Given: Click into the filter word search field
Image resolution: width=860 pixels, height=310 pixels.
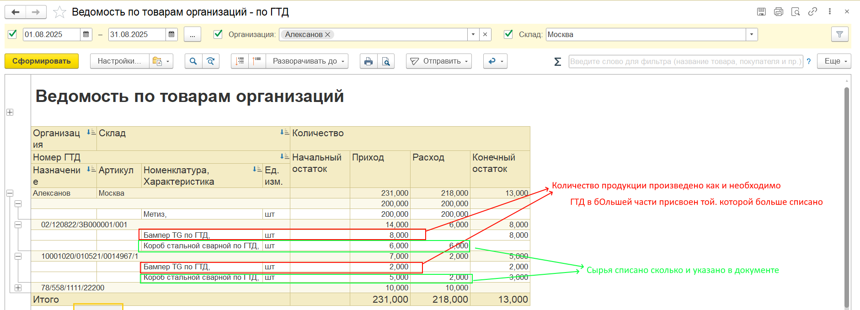Looking at the screenshot, I should coord(685,61).
